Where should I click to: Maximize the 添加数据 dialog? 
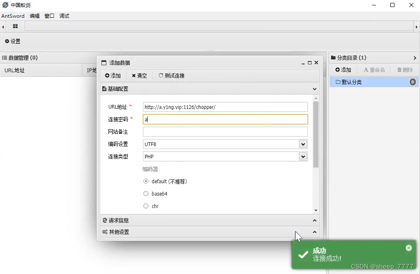(310, 63)
